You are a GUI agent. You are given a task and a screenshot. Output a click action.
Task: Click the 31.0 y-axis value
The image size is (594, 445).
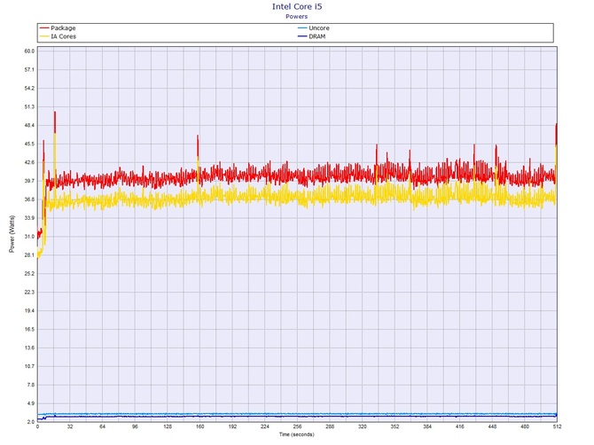tap(29, 237)
